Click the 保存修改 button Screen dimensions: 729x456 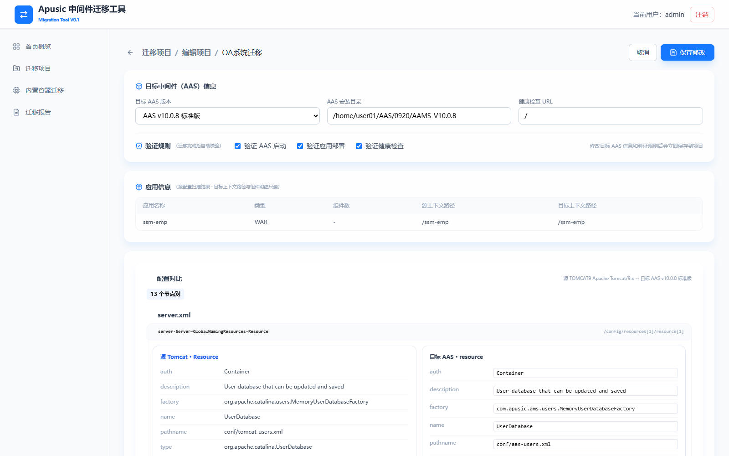687,52
